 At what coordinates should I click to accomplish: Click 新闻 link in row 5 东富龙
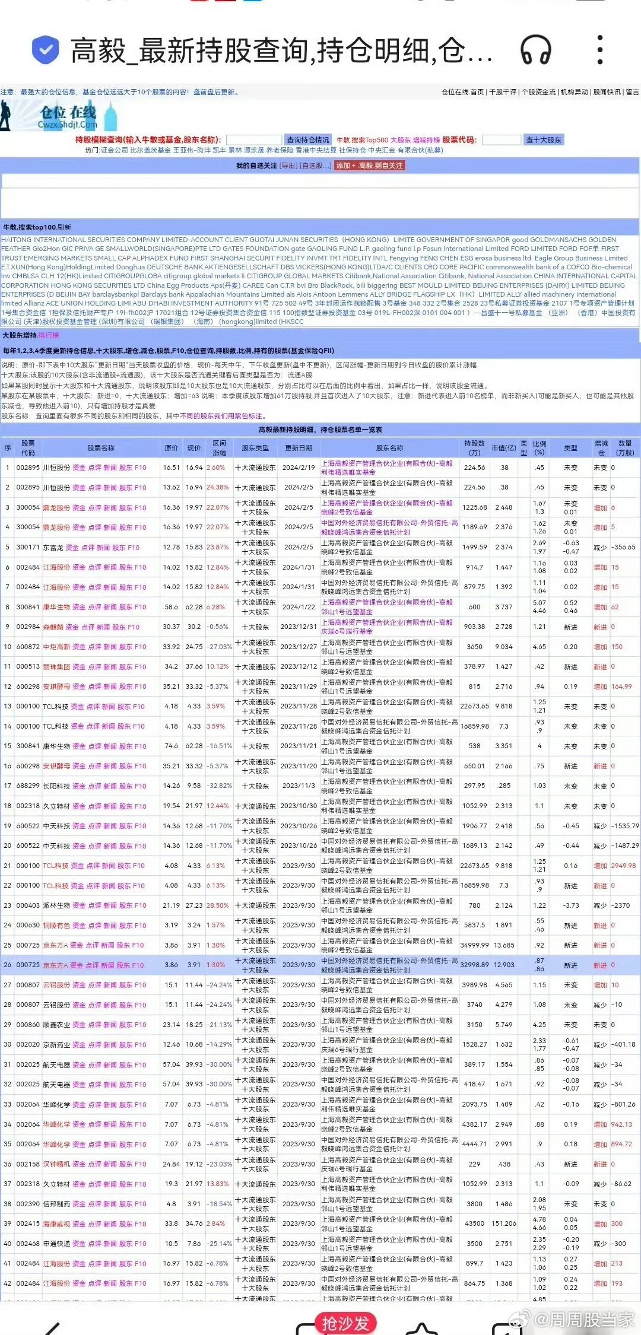click(x=103, y=547)
